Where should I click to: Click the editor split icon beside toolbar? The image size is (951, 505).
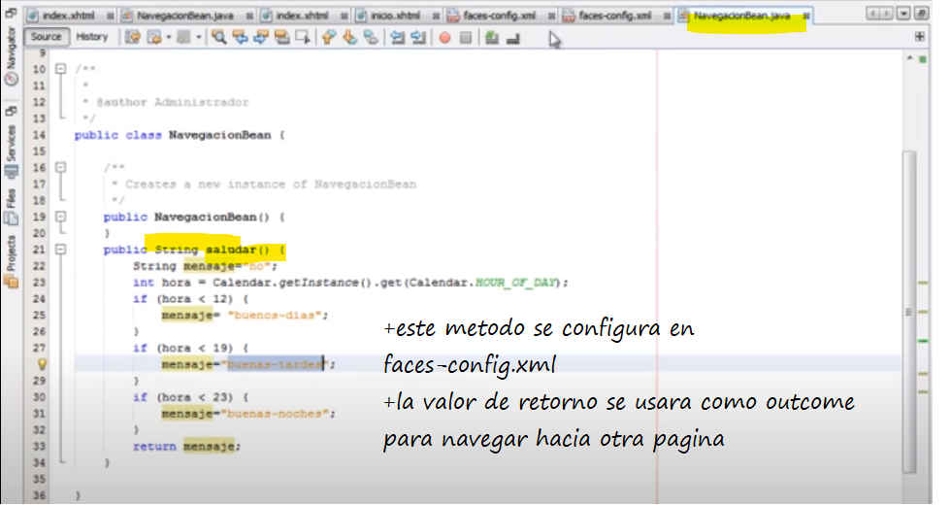coord(920,37)
